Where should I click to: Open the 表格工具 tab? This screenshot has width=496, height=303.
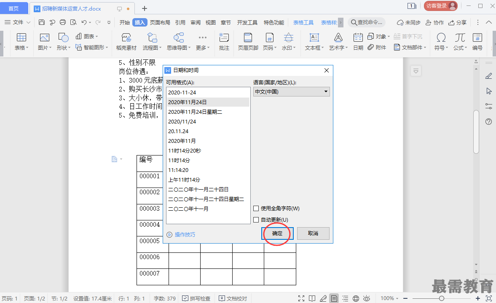point(303,22)
